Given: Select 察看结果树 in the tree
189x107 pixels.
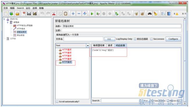Looking at the screenshot, I should pyautogui.click(x=22, y=32).
